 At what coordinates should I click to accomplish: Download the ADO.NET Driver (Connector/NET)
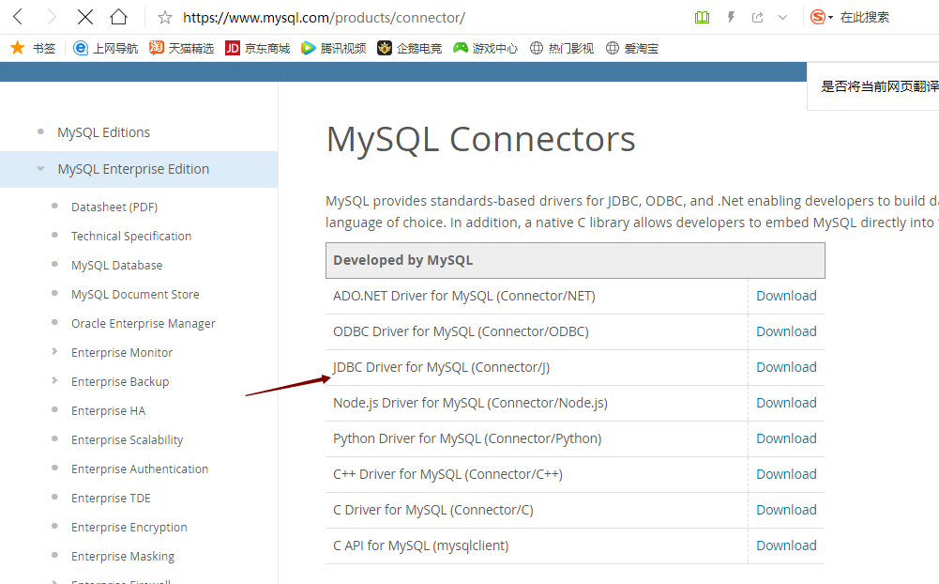786,296
